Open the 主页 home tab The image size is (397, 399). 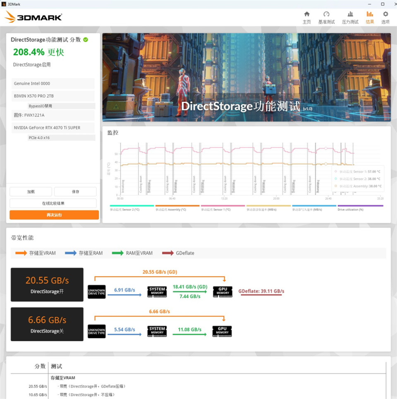pyautogui.click(x=307, y=18)
